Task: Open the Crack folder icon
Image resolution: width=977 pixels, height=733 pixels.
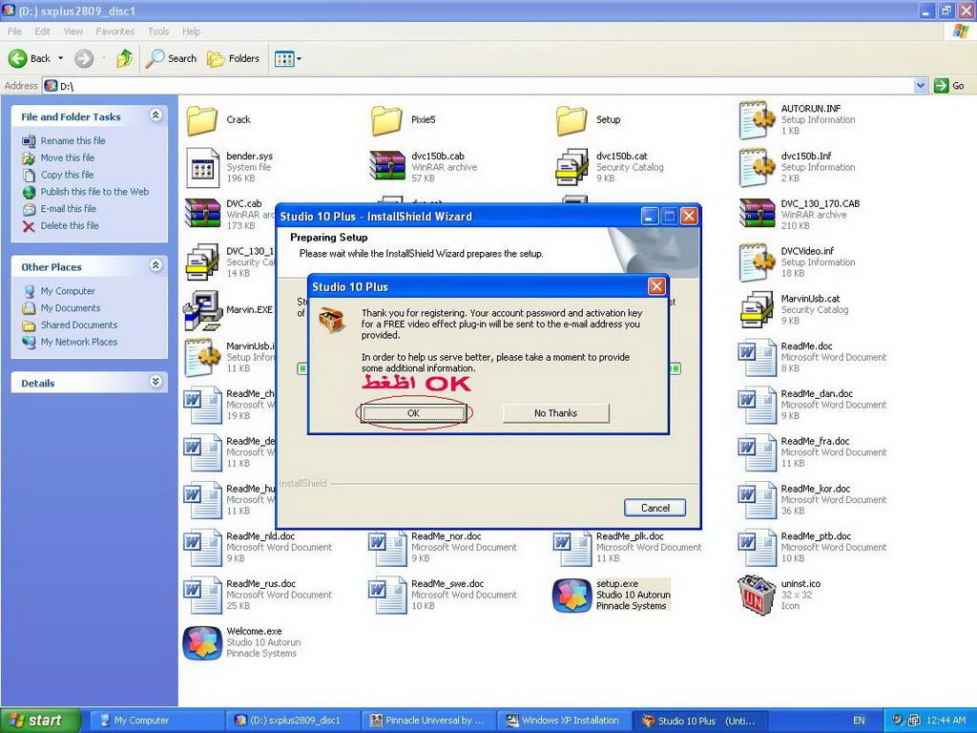Action: [202, 119]
